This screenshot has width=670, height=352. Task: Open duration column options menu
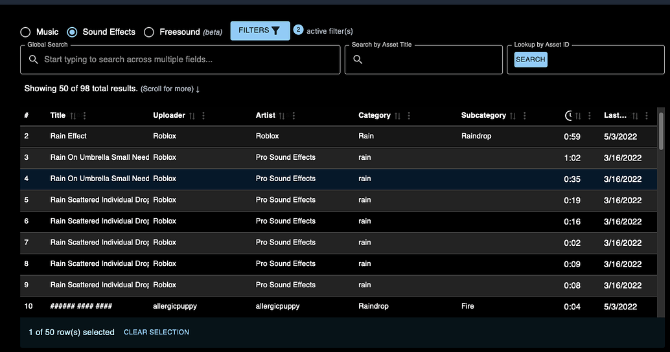(x=590, y=116)
